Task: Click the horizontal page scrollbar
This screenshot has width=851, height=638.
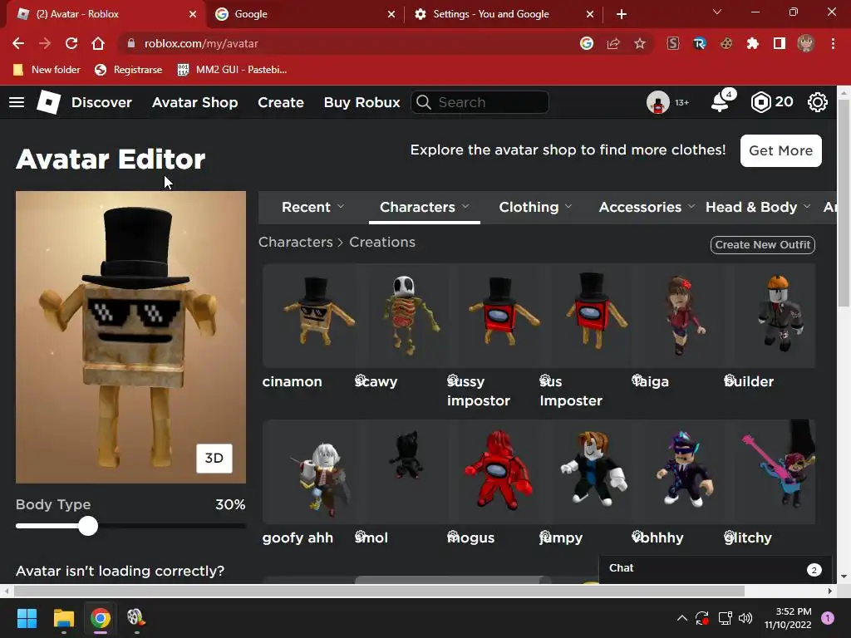Action: coord(379,591)
